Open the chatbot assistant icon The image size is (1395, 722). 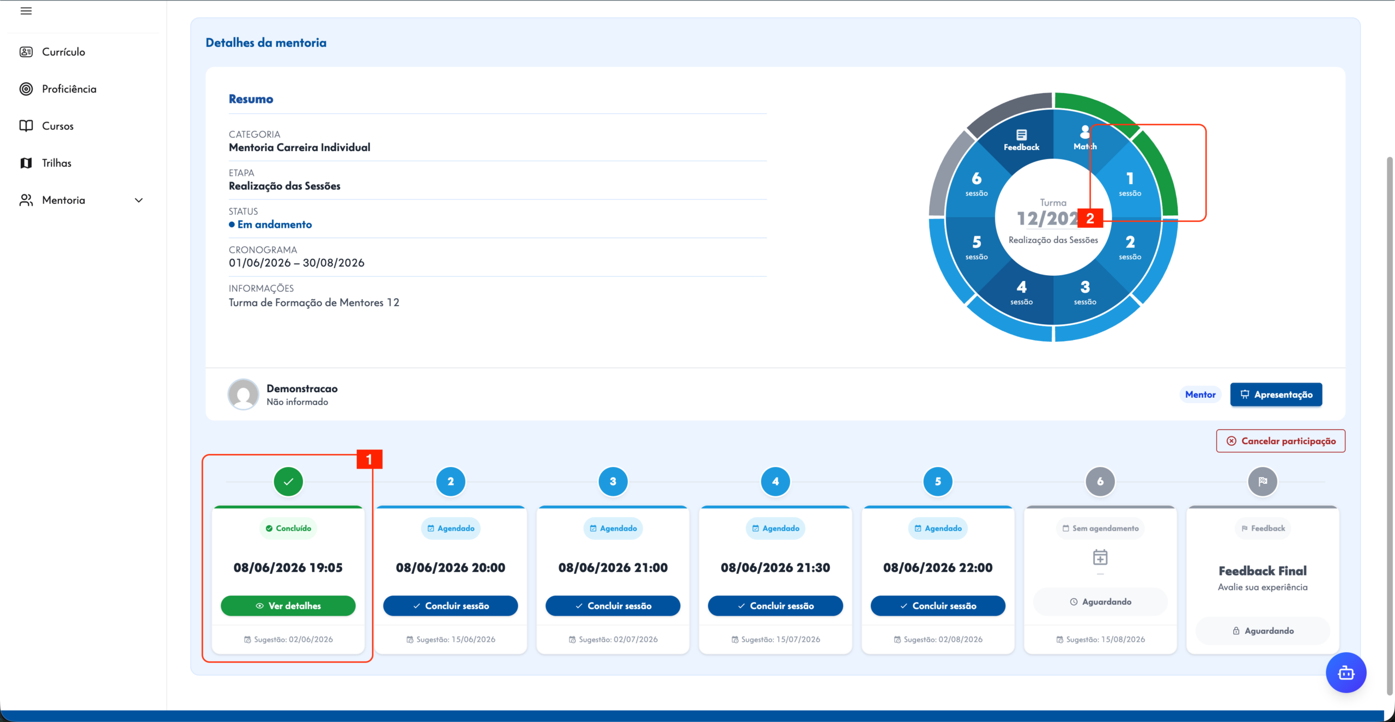pos(1346,672)
